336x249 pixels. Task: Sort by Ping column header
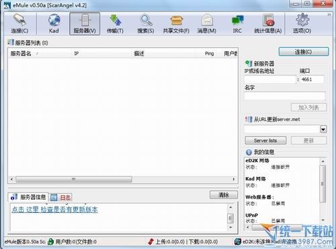(209, 53)
